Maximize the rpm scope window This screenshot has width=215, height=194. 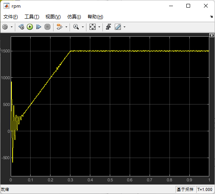[188, 6]
